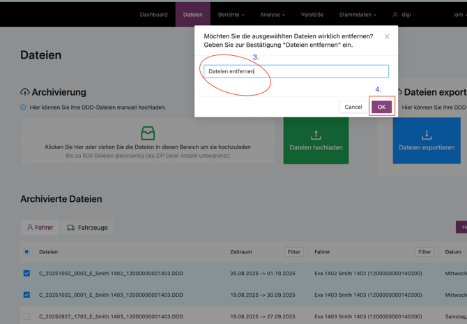Uncheck file C_20251002_0001_E_Smith 1403 row
Viewport: 467px width, 324px height.
[x=26, y=295]
